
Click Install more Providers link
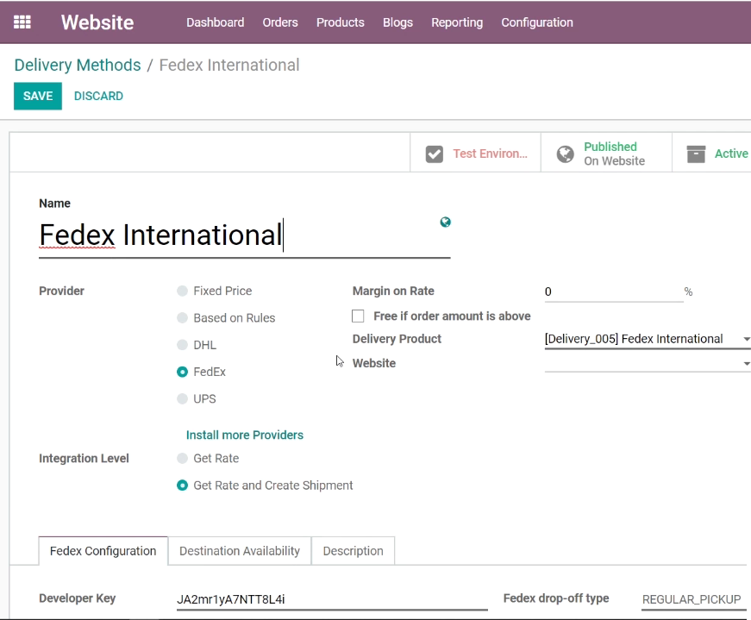(245, 435)
